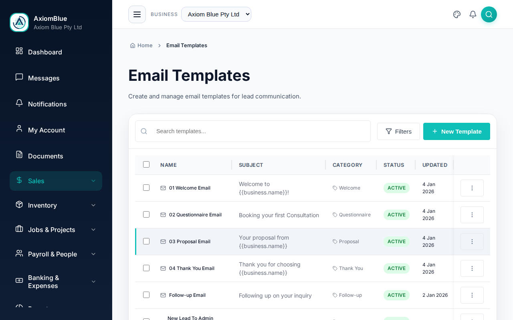Collapse the Sales sidebar section
This screenshot has width=513, height=320.
[x=56, y=181]
